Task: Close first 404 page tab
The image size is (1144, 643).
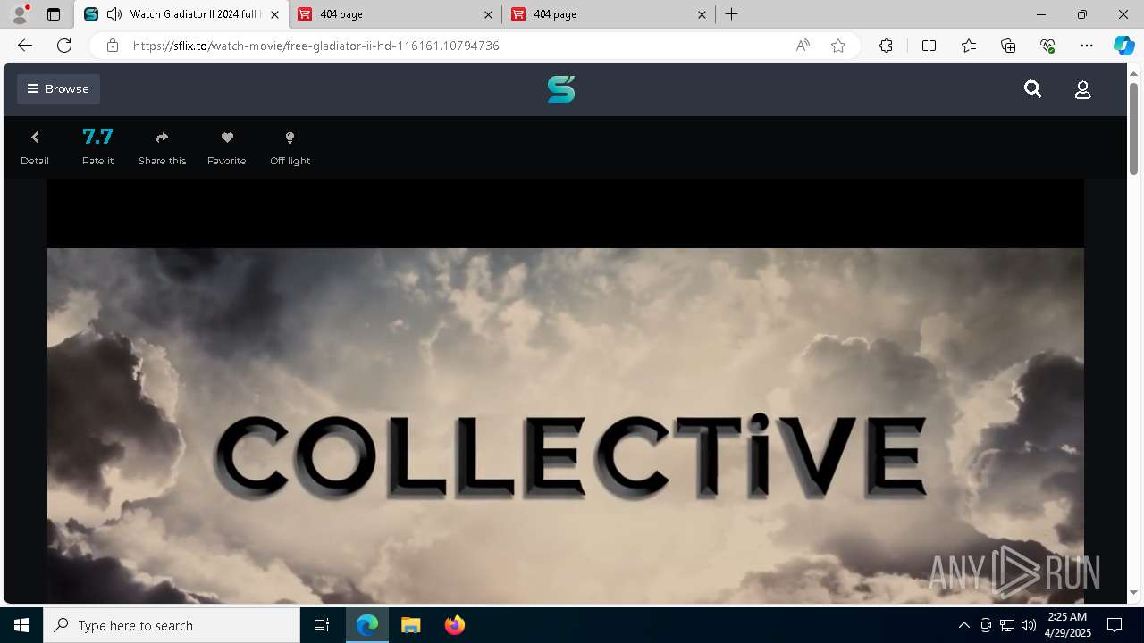Action: (x=488, y=14)
